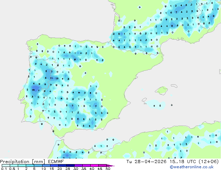The width and height of the screenshot is (221, 170).
Task: Click the legend scale label "50"
Action: pos(108,169)
